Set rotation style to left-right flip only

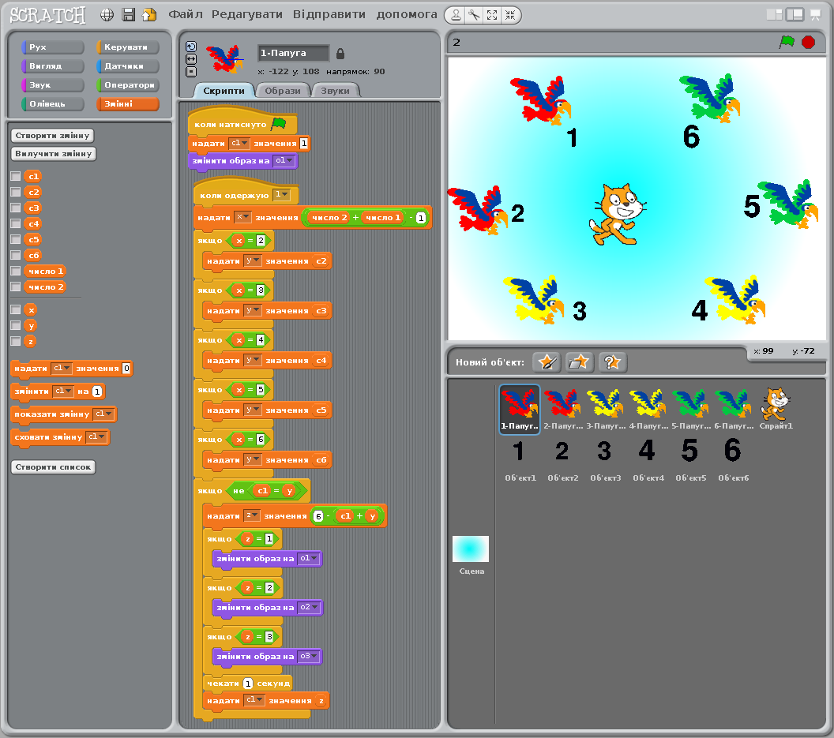pyautogui.click(x=191, y=59)
